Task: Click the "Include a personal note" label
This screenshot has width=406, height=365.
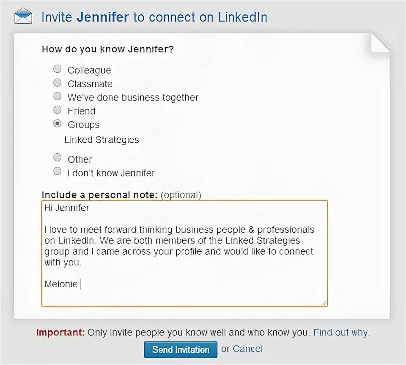Action: [99, 195]
